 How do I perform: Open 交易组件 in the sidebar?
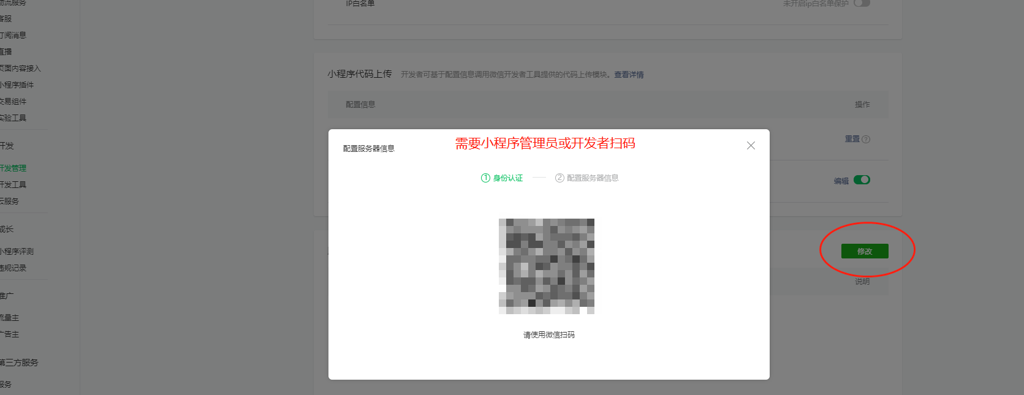tap(13, 102)
